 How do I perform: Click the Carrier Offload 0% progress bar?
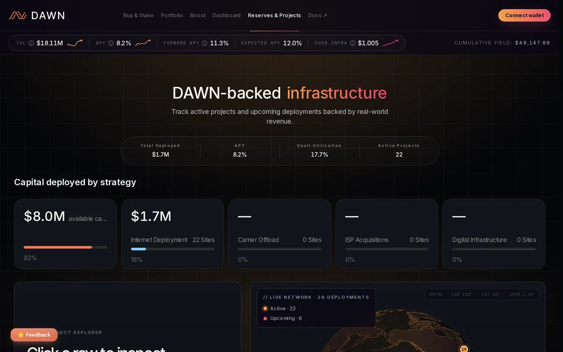tap(280, 249)
